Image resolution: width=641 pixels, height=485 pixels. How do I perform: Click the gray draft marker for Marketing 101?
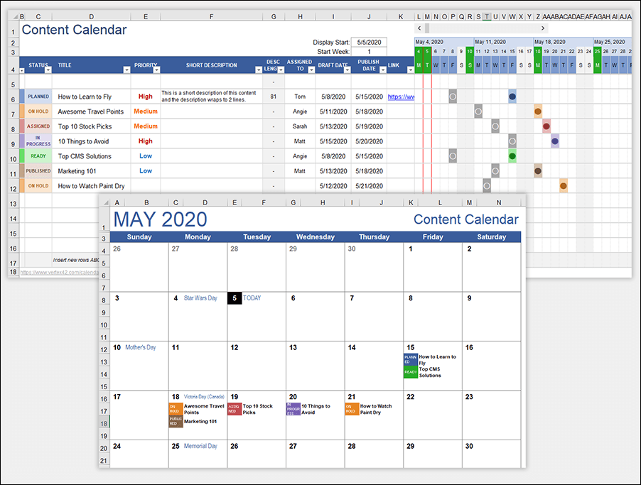click(x=495, y=171)
